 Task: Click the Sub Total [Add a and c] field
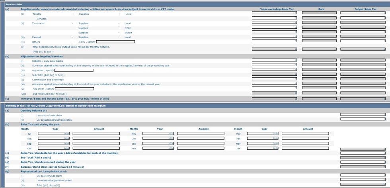point(363,158)
